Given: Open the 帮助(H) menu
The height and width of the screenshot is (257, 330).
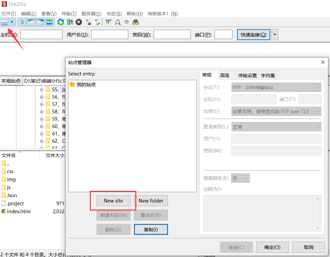Looking at the screenshot, I should pyautogui.click(x=135, y=14).
